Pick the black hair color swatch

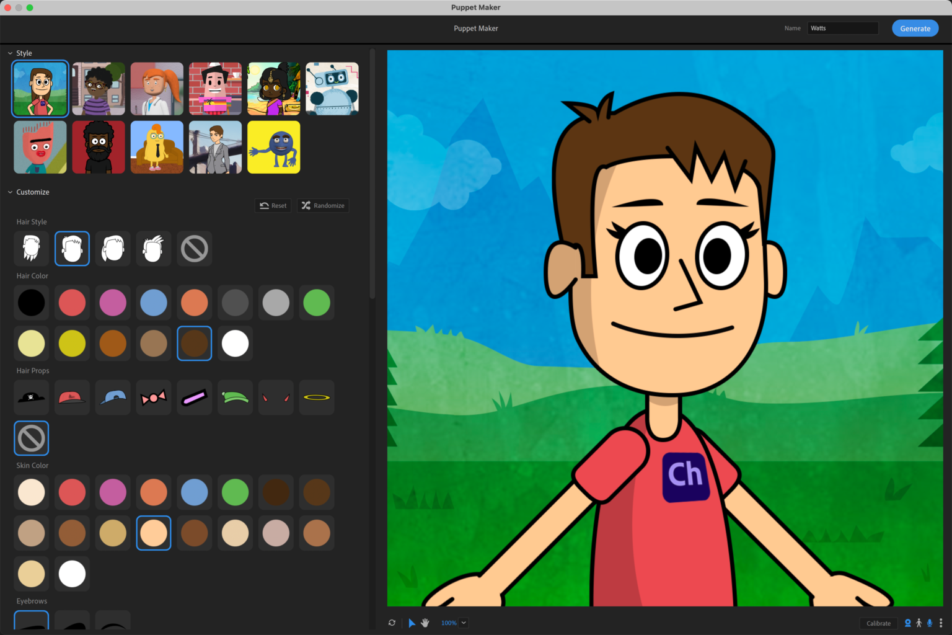(x=32, y=303)
